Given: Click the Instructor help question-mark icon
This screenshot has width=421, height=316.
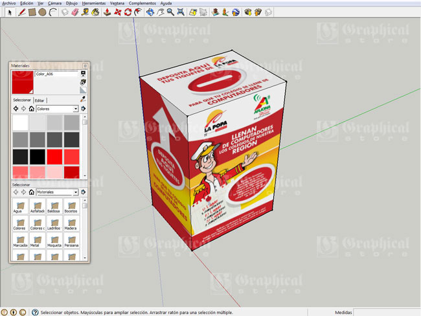Looking at the screenshot, I should [x=35, y=312].
